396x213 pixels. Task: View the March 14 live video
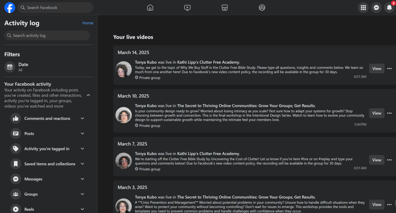click(x=377, y=69)
